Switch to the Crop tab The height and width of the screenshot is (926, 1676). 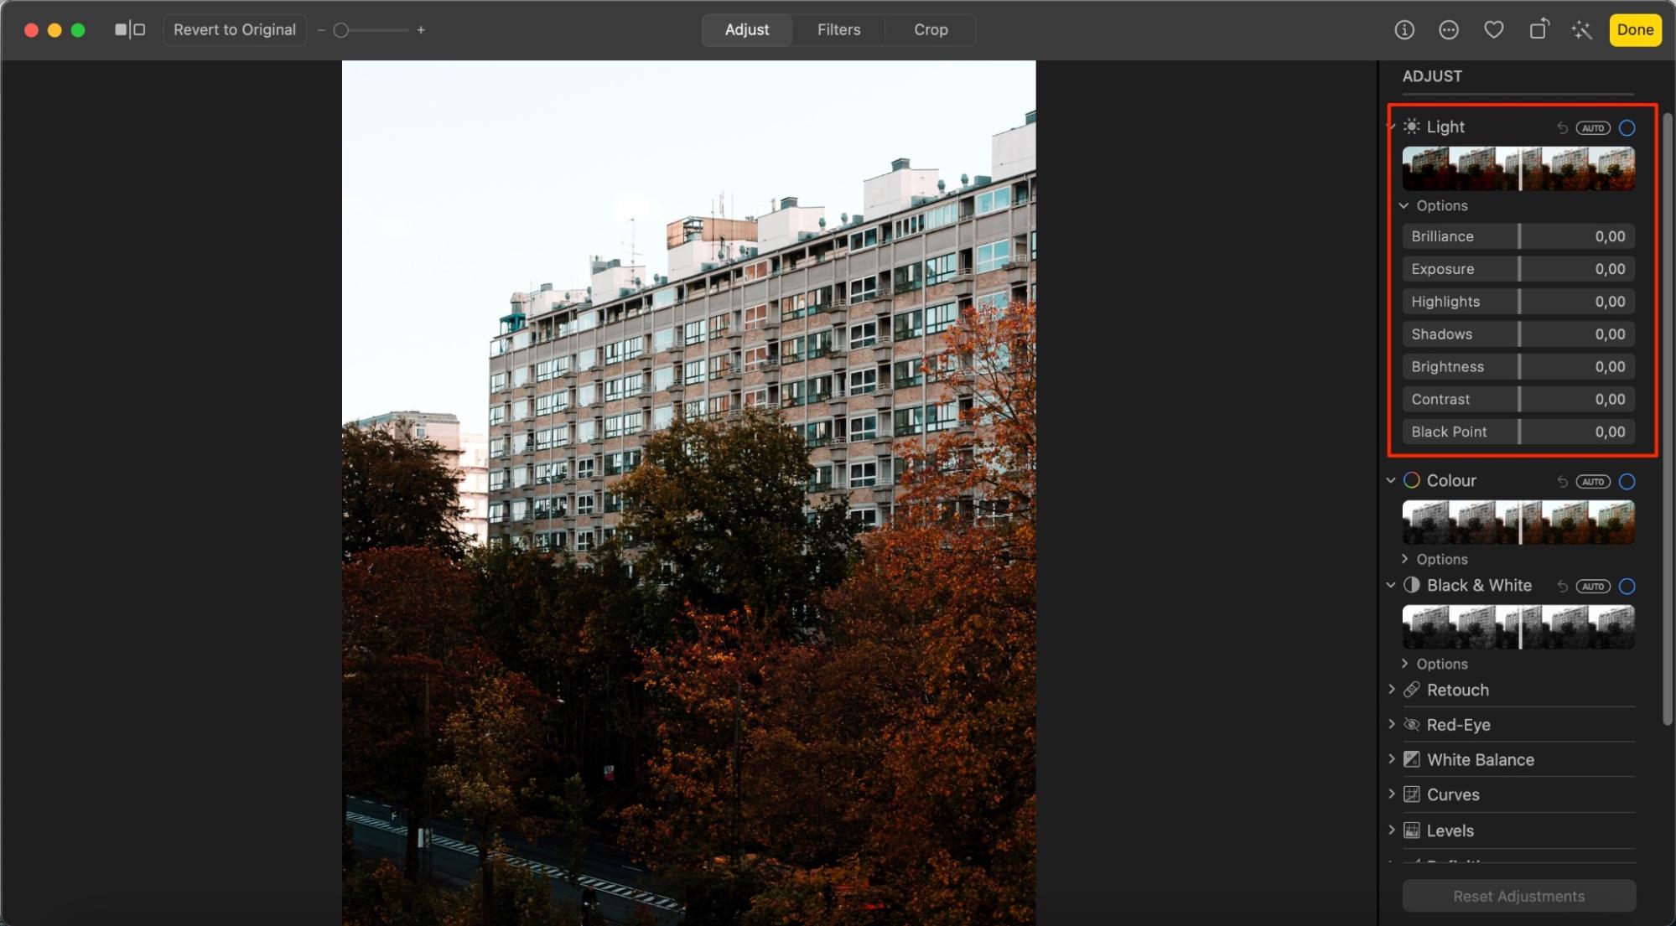point(931,30)
